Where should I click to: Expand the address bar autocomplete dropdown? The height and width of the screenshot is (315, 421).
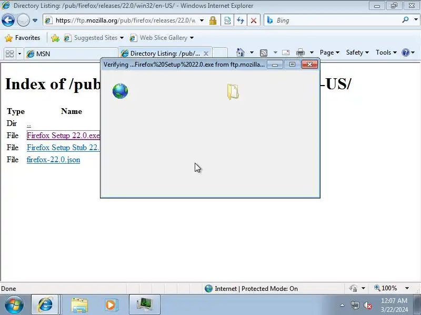pos(202,20)
